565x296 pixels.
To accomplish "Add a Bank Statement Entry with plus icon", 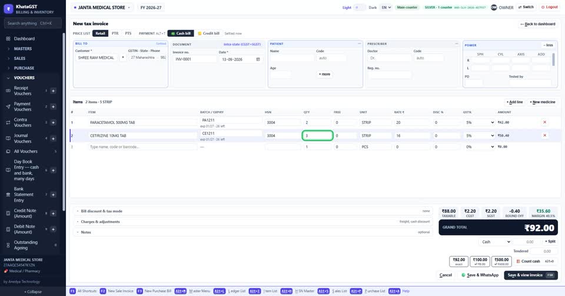I will pyautogui.click(x=53, y=194).
